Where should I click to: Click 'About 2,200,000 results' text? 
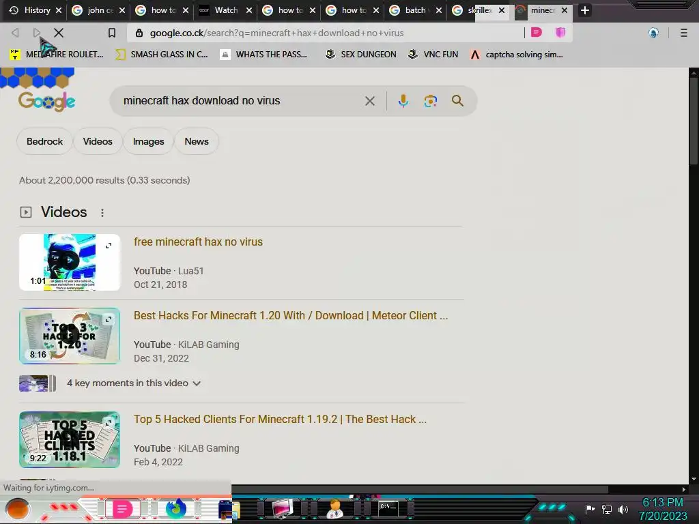coord(104,180)
